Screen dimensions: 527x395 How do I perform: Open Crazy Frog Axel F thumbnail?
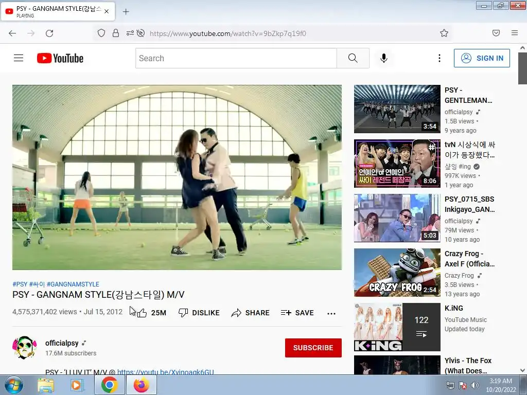397,273
